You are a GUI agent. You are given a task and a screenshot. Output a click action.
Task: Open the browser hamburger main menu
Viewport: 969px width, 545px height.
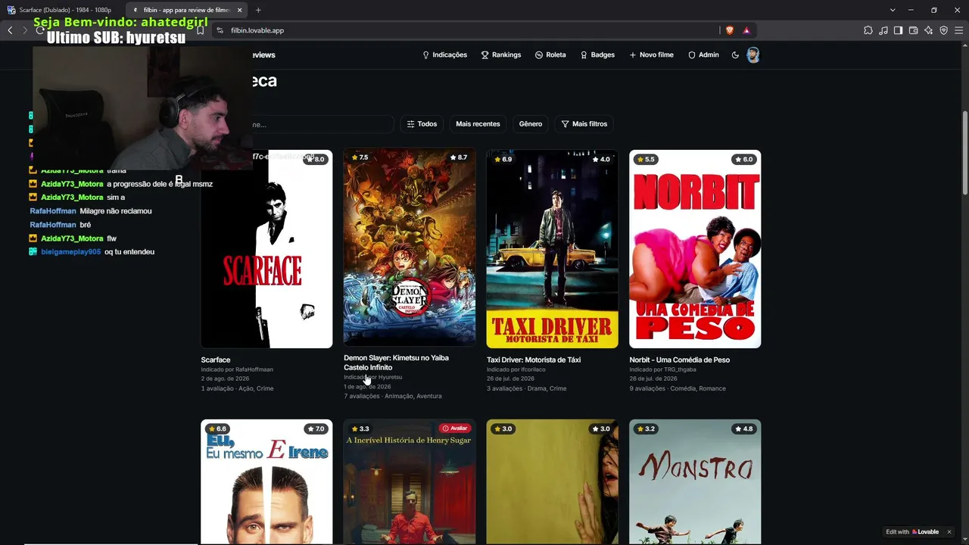pyautogui.click(x=958, y=30)
